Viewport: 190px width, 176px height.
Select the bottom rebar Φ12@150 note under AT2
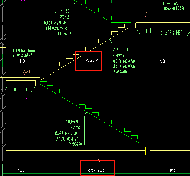point(124,67)
